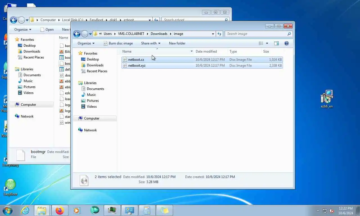The image size is (360, 216).
Task: Sort files by the Size column
Action: 266,51
